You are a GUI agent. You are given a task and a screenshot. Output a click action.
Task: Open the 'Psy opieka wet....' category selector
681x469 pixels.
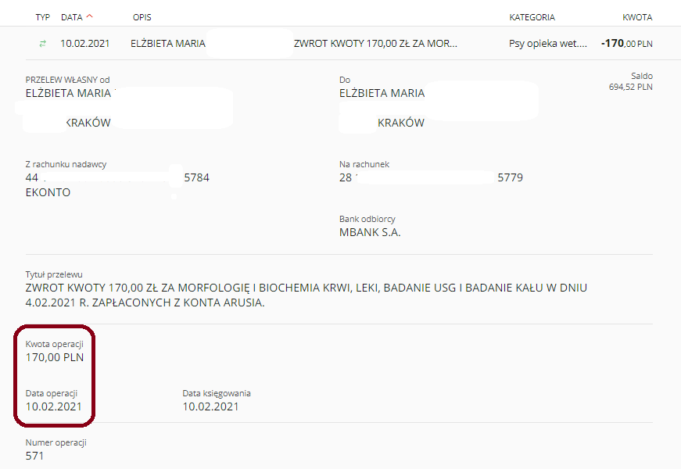pyautogui.click(x=547, y=44)
